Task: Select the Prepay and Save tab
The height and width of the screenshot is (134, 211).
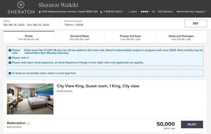Action: [130, 37]
